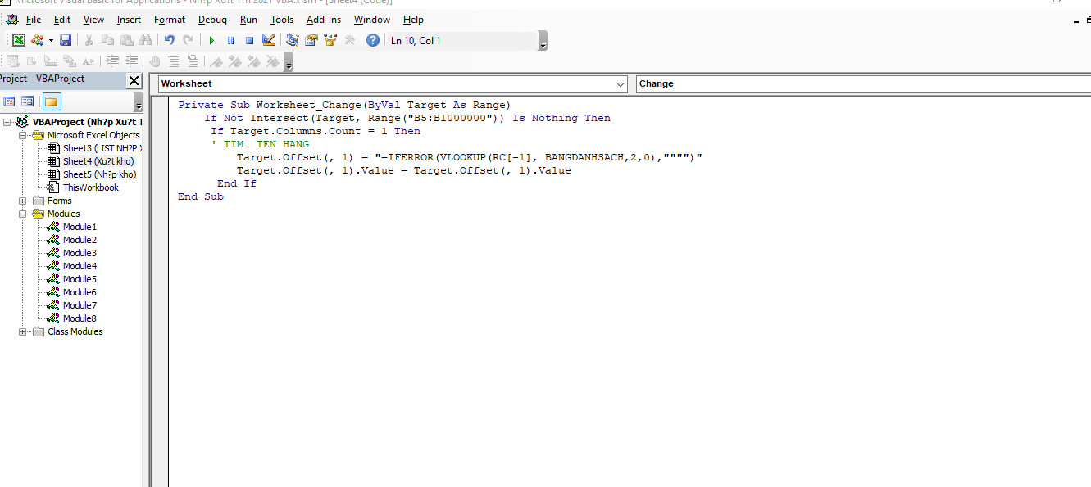This screenshot has height=487, width=1091.
Task: Toggle Design Mode icon
Action: click(268, 40)
